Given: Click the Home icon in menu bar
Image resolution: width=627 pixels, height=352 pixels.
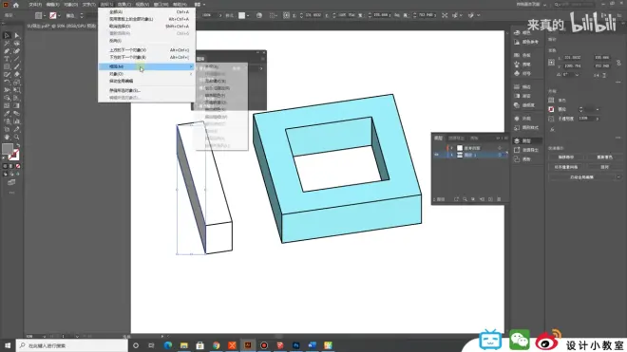Looking at the screenshot, I should point(16,5).
